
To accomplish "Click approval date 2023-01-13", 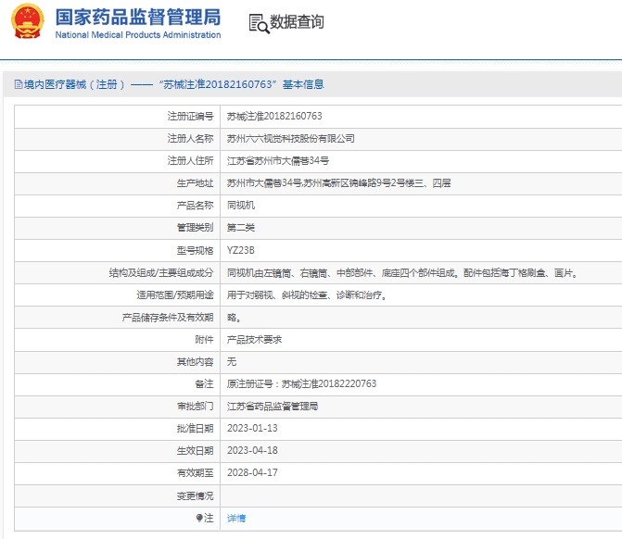I will [x=252, y=428].
